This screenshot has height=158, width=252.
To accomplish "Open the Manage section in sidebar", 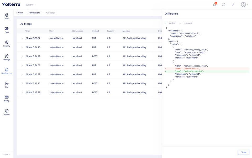I will click(x=7, y=57).
